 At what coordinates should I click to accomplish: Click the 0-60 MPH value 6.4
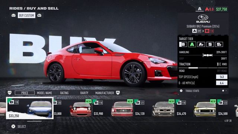[222, 83]
